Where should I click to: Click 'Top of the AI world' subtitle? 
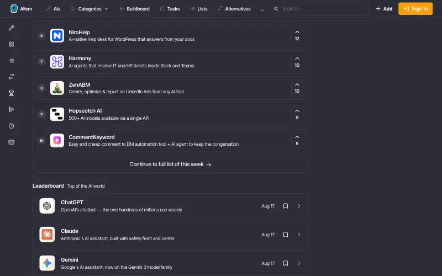(x=86, y=186)
